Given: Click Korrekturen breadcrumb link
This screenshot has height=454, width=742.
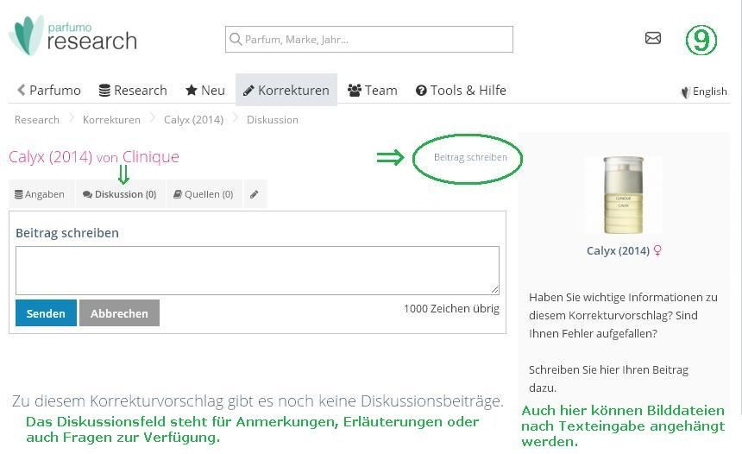Looking at the screenshot, I should tap(111, 120).
